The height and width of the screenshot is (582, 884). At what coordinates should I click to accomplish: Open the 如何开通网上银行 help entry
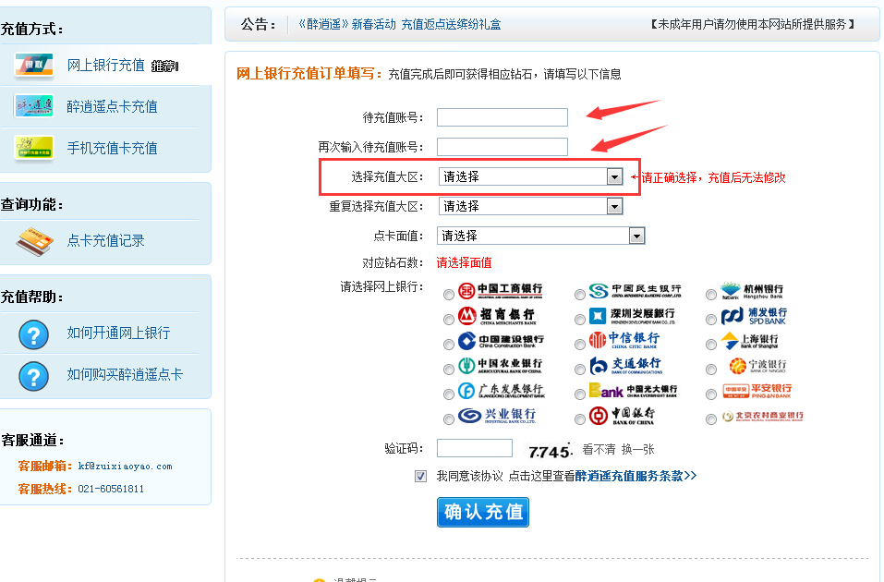[x=118, y=333]
